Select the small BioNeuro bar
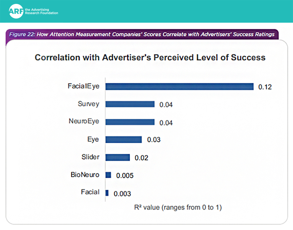The width and height of the screenshot is (293, 230). 108,175
